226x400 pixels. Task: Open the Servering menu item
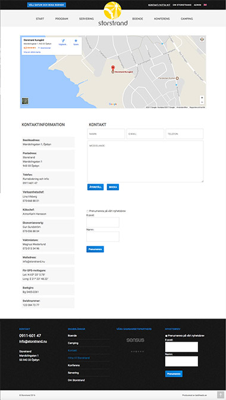click(86, 19)
